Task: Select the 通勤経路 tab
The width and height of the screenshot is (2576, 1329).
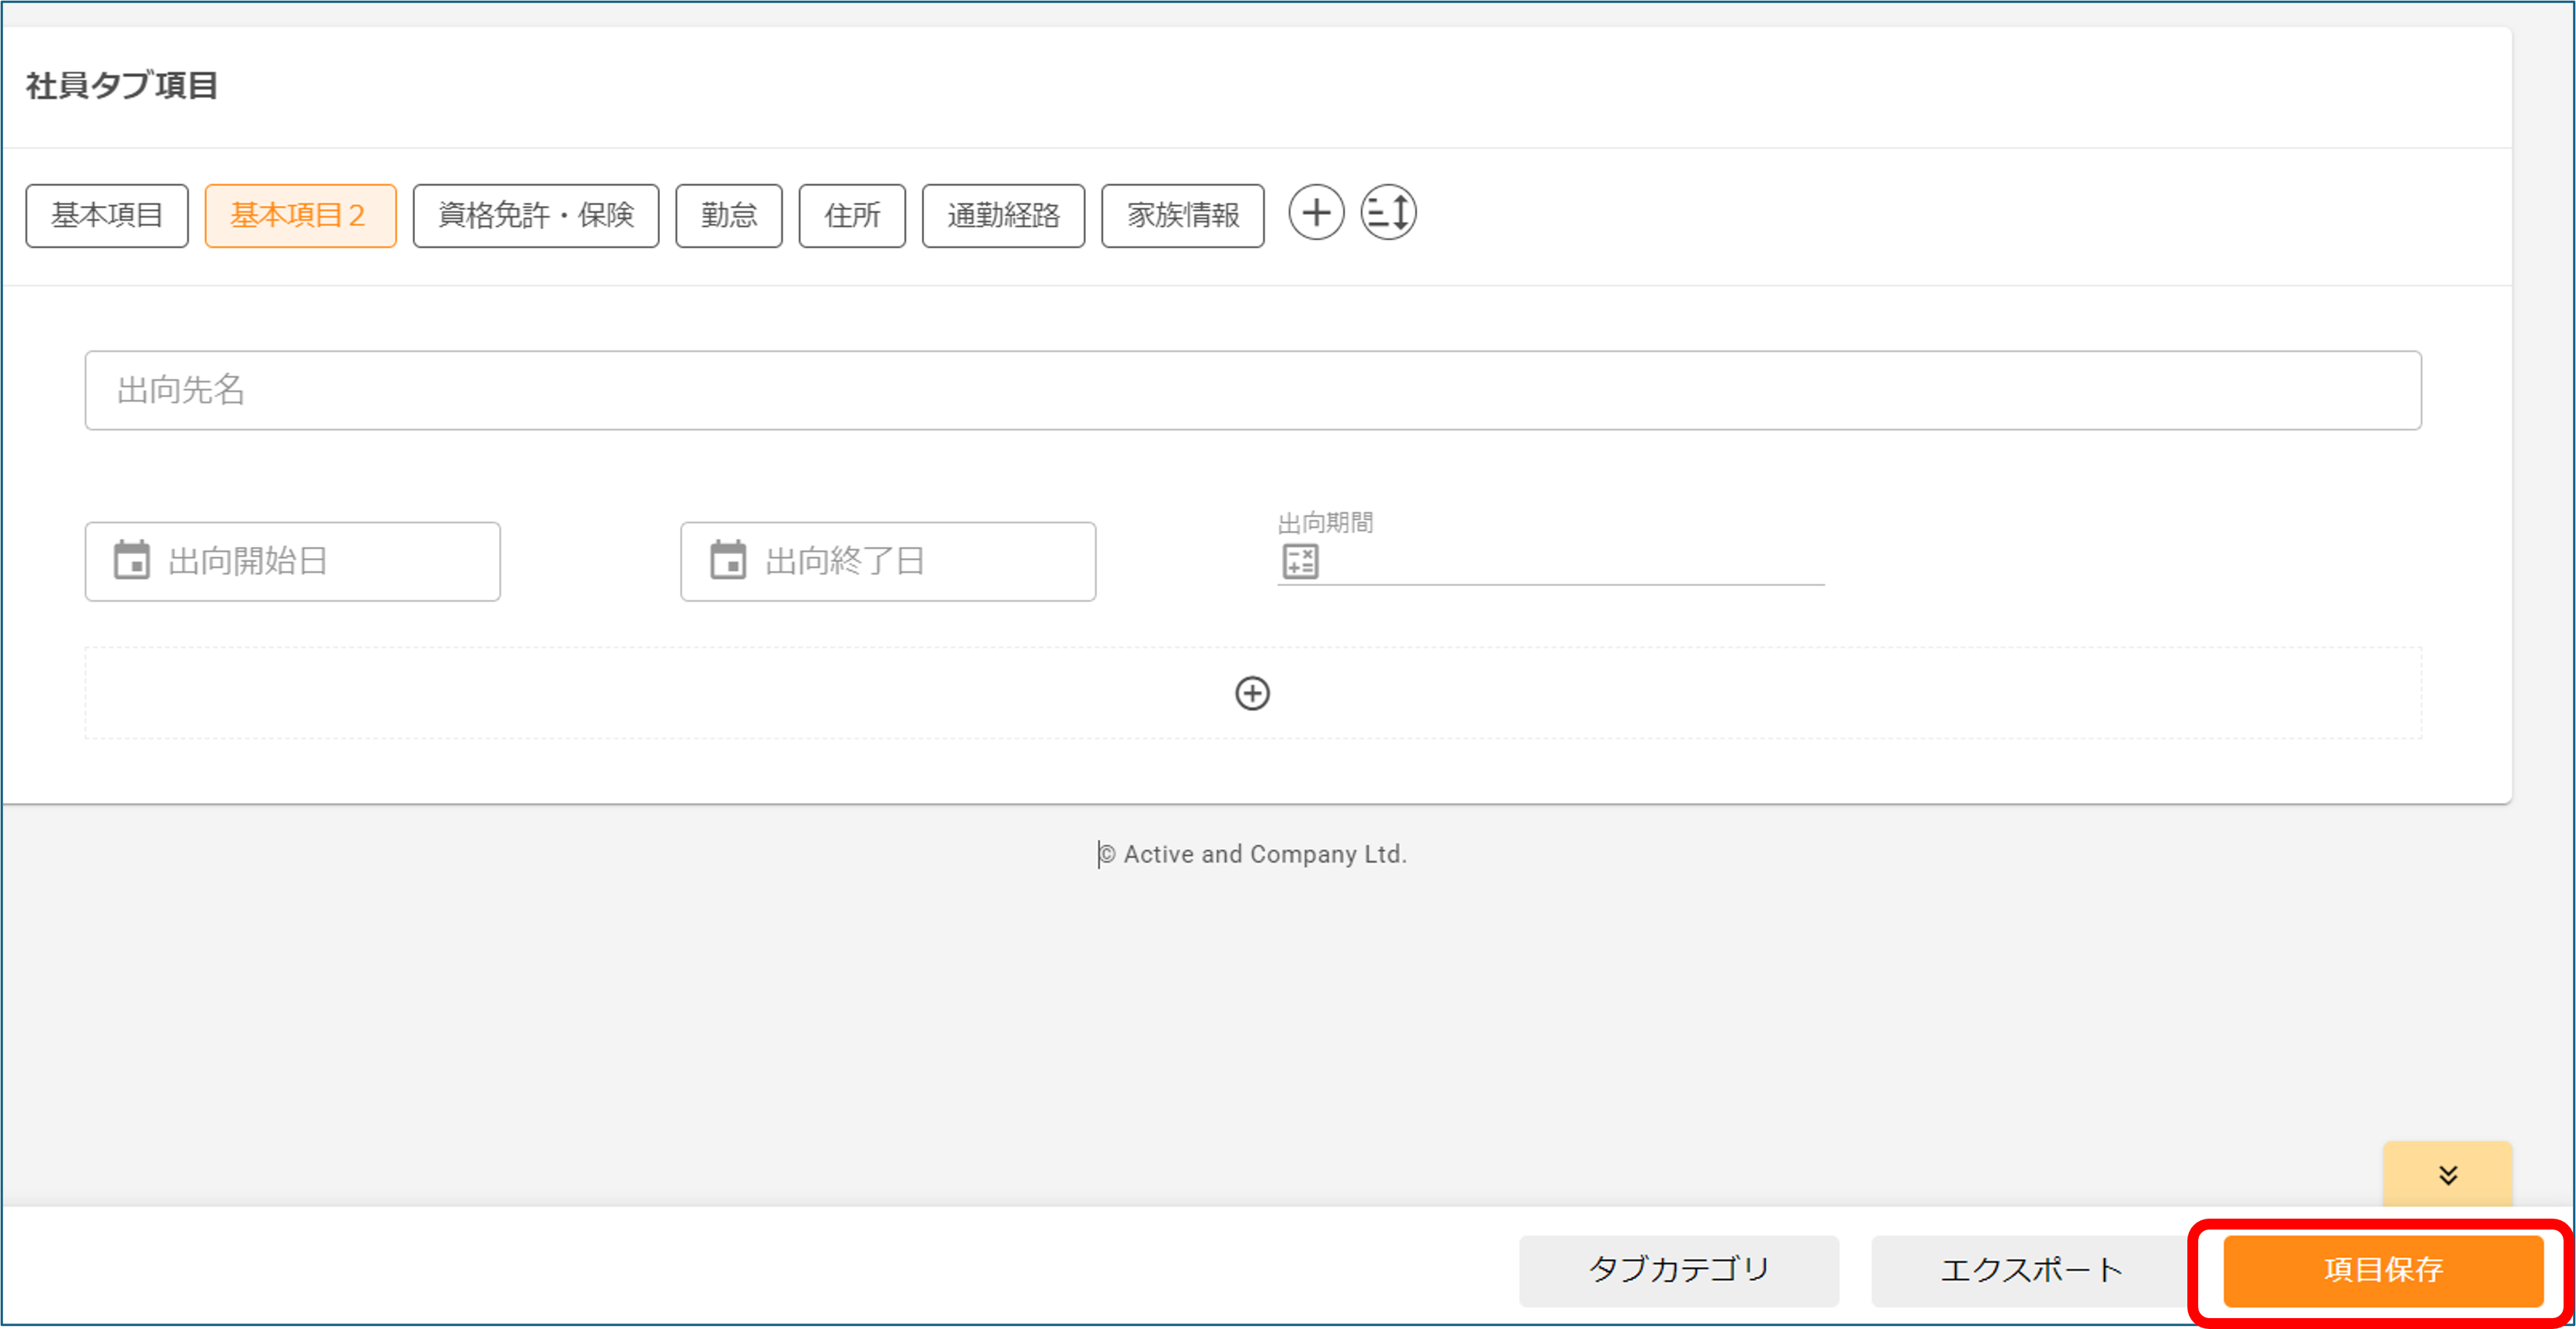Action: pyautogui.click(x=1003, y=215)
